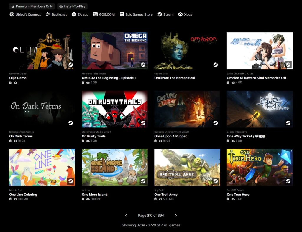The height and width of the screenshot is (232, 302).
Task: Go to the previous page of games
Action: 126,215
